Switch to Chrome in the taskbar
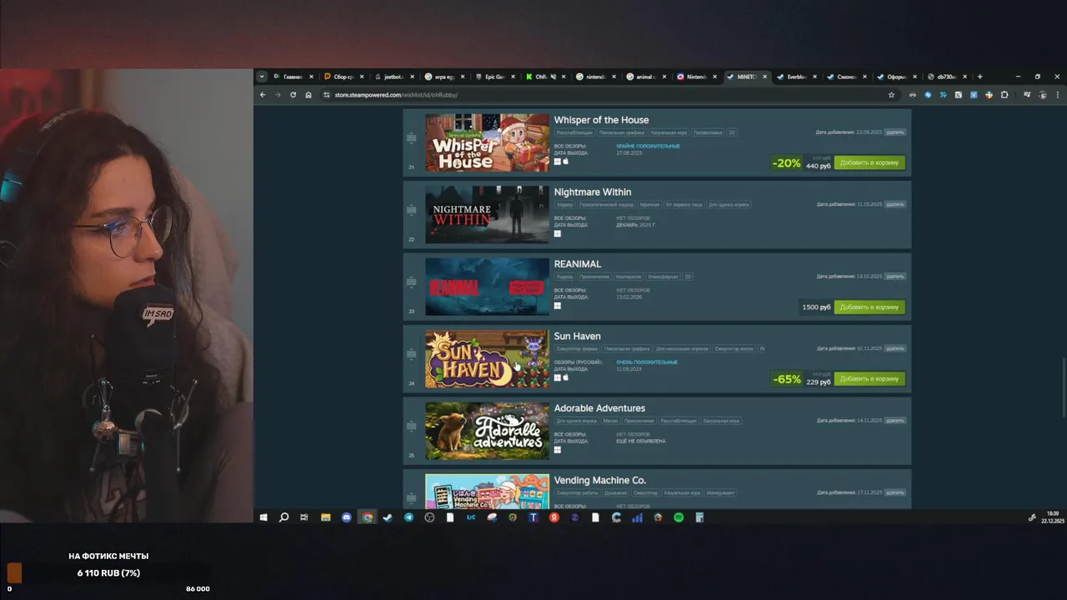This screenshot has height=600, width=1067. (x=367, y=517)
